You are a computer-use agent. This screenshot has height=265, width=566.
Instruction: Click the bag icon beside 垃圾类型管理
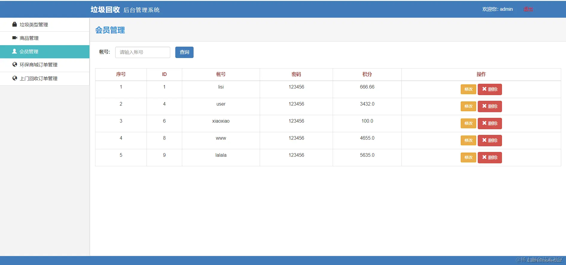pyautogui.click(x=14, y=24)
